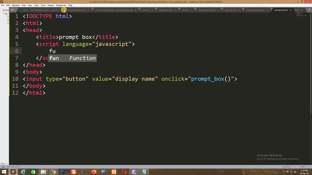The height and width of the screenshot is (175, 312).
Task: Expand the folder tree in the sidebar
Action: (x=3, y=14)
